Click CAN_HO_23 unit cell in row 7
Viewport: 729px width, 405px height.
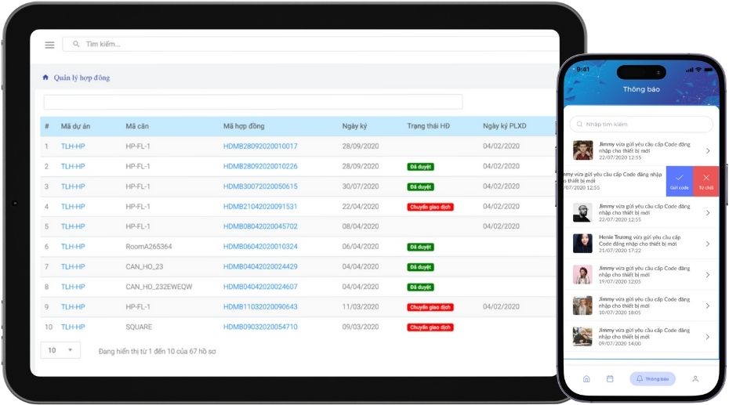pos(144,266)
